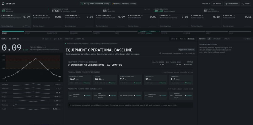Switch incidents filter to Past

click(183, 39)
